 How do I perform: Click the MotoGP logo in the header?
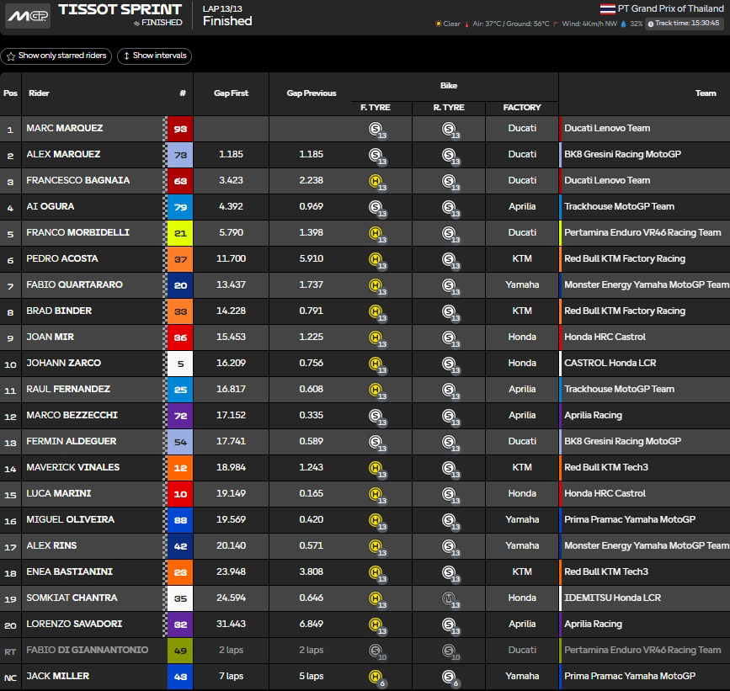tap(27, 16)
